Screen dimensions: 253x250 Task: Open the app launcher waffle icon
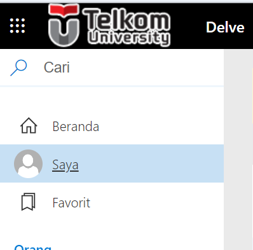coord(17,26)
